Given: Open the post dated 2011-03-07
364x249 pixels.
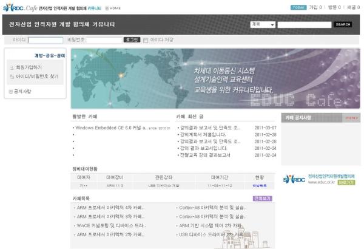Looking at the screenshot, I should [x=211, y=128].
